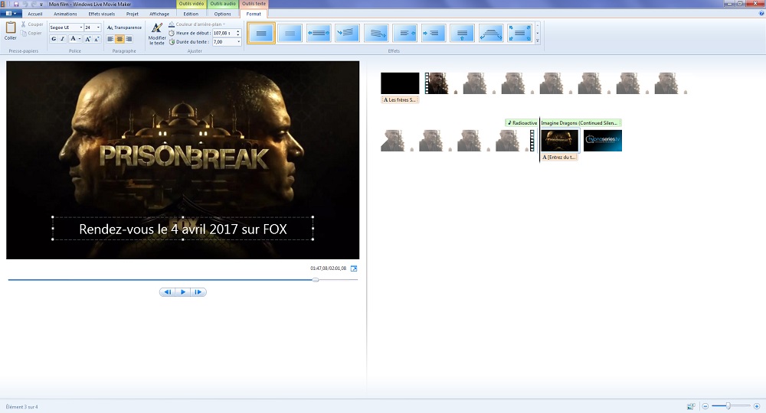Click the Couper scissors button

(32, 24)
